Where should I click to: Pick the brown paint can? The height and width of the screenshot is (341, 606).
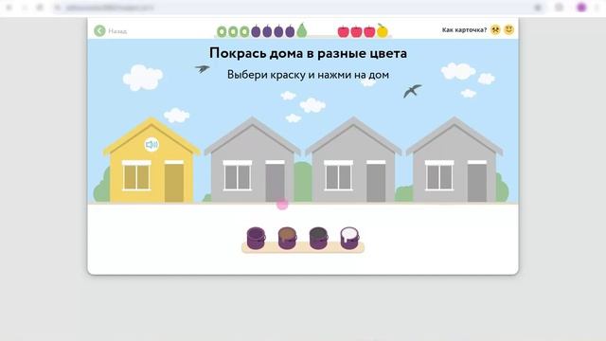click(x=287, y=238)
